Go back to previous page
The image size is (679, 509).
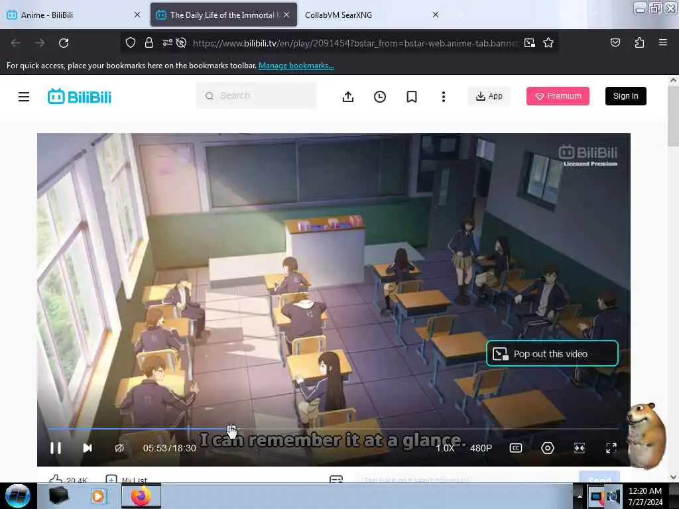pos(16,43)
